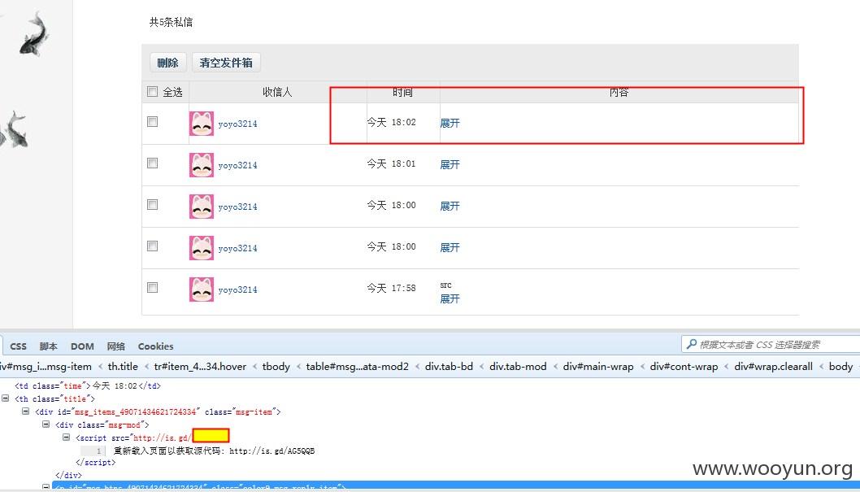Select the tr#item_4...34.hover breadcrumb
Screen dimensions: 860x492
(200, 367)
